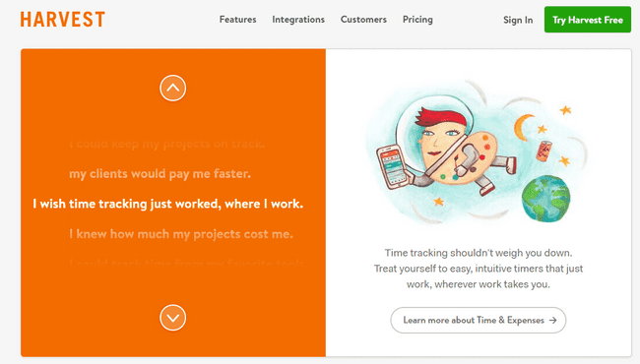Select the faded "keep my projects on track" line

167,144
